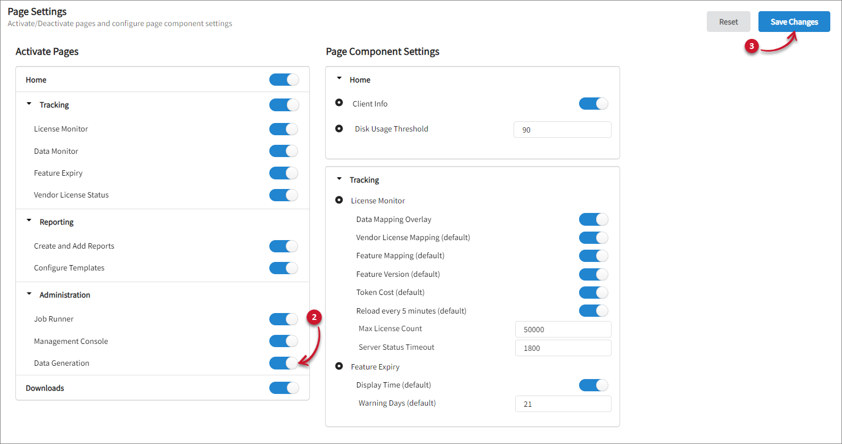The height and width of the screenshot is (444, 842).
Task: Toggle the Home page switch in Activate Pages
Action: click(x=284, y=79)
